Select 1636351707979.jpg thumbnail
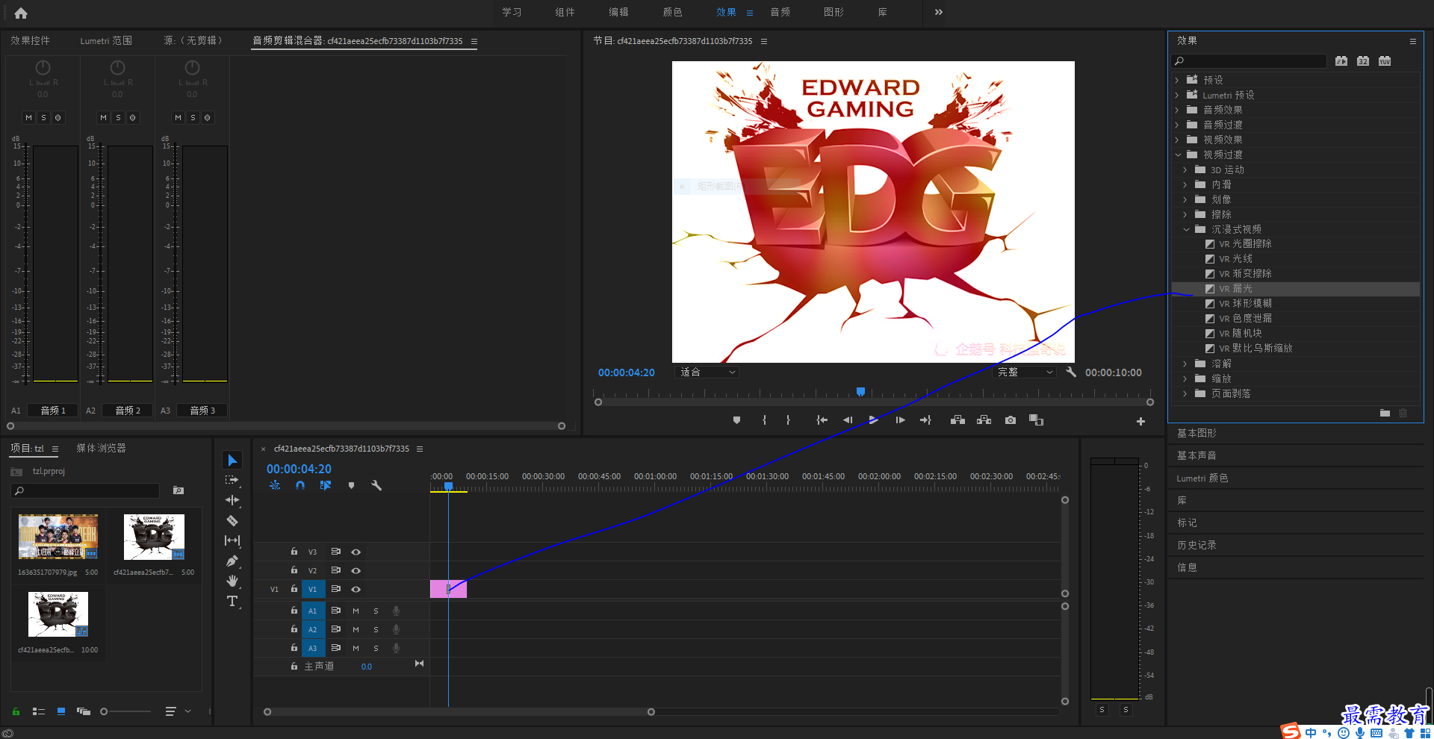 coord(58,537)
